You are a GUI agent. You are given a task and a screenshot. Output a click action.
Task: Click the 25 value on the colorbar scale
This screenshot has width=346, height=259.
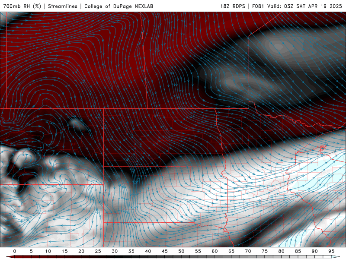[98, 251]
